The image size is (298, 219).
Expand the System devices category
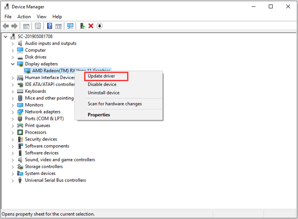pos(13,174)
